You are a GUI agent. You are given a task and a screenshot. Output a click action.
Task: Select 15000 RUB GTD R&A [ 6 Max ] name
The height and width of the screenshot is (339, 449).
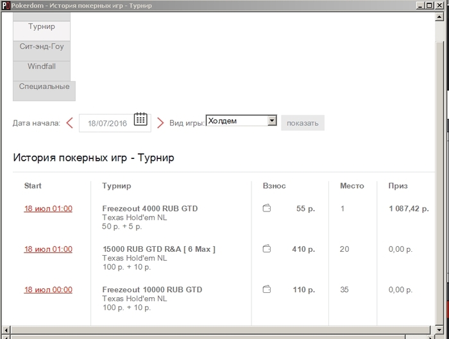click(x=159, y=249)
